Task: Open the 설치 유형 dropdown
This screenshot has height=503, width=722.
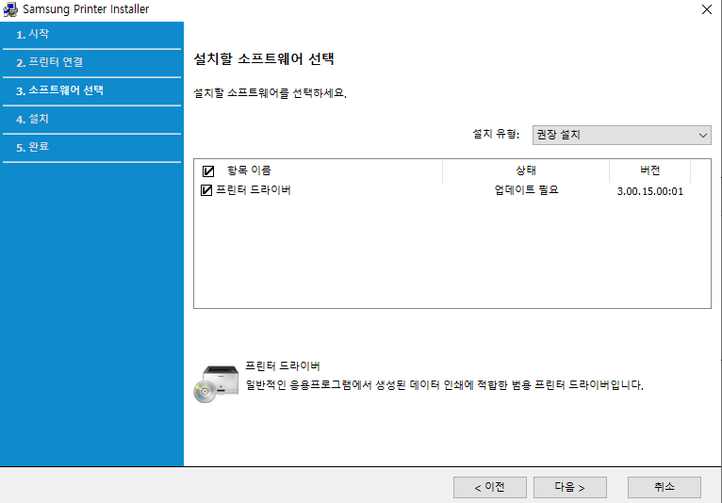Action: [622, 136]
